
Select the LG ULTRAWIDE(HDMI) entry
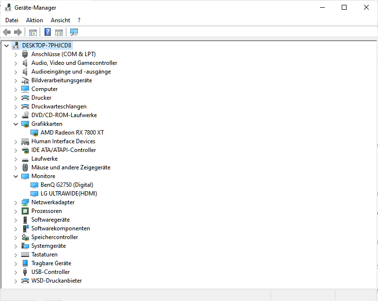(x=69, y=194)
